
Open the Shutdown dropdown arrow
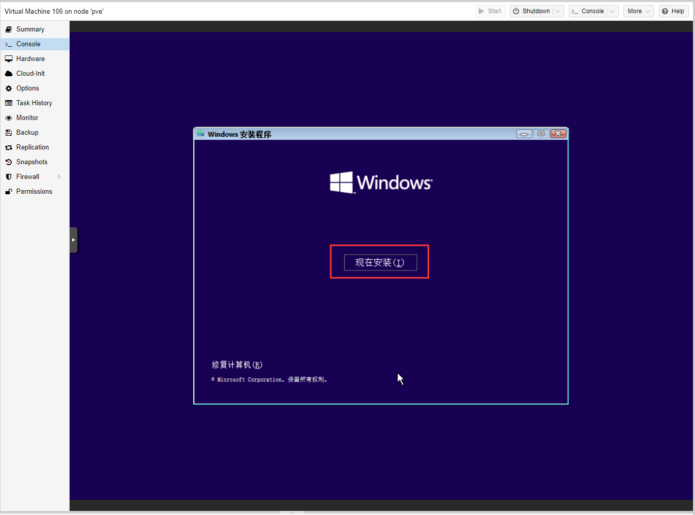pyautogui.click(x=558, y=11)
